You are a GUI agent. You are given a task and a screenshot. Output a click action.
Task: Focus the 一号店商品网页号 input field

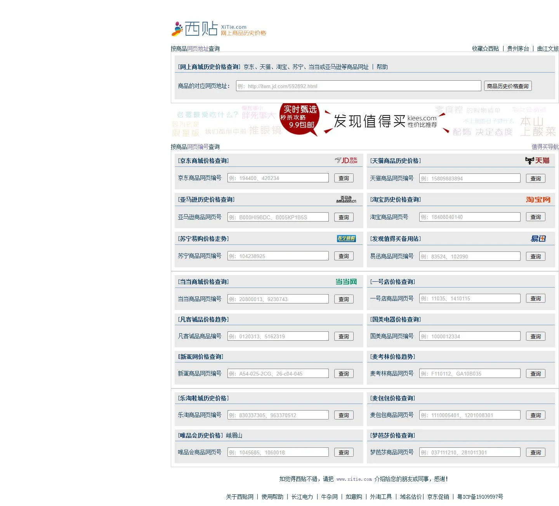point(470,298)
